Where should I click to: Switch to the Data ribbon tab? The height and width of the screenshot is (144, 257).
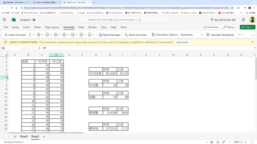(x=81, y=27)
